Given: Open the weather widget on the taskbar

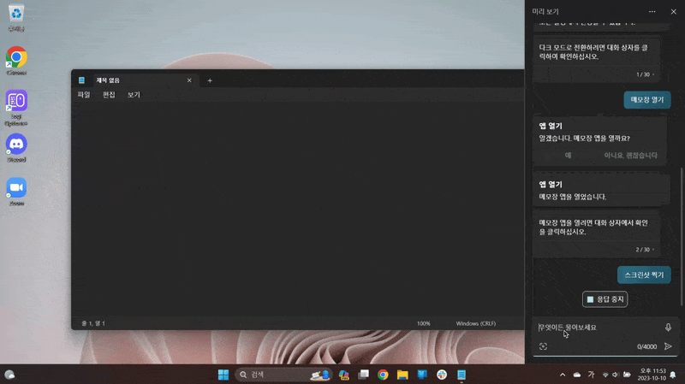Looking at the screenshot, I should click(x=9, y=375).
